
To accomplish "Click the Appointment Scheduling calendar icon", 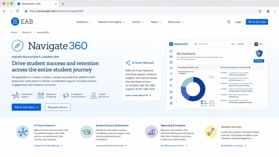I will coord(41,95).
